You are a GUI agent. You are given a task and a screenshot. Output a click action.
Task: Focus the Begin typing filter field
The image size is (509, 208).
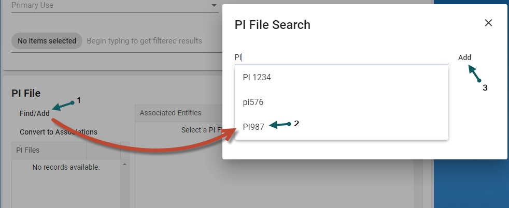tap(144, 41)
